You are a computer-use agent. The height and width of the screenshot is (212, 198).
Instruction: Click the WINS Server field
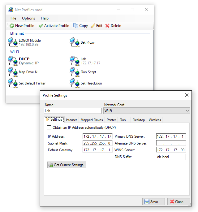coord(171,150)
